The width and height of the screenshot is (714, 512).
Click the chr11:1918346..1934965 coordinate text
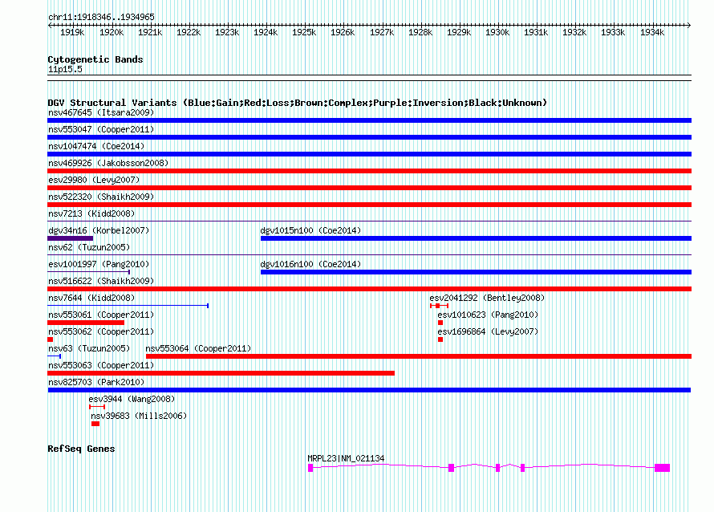coord(101,17)
